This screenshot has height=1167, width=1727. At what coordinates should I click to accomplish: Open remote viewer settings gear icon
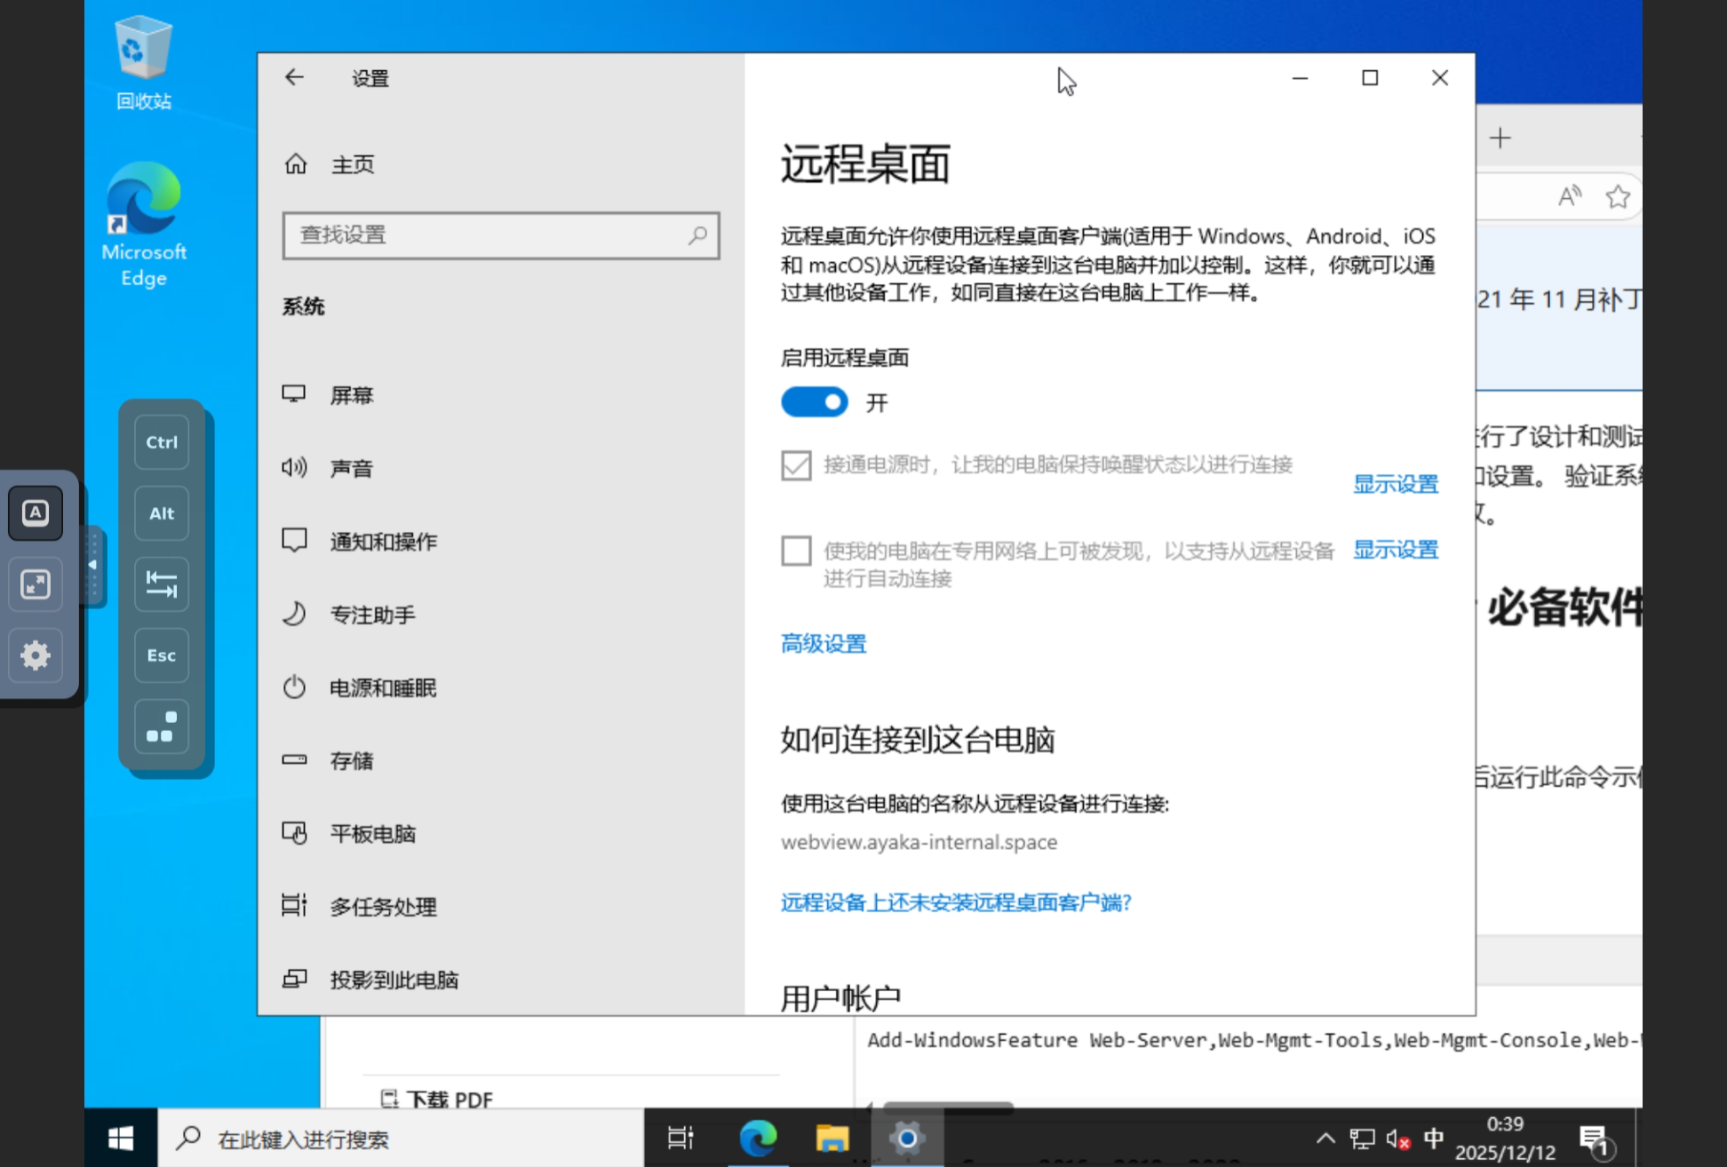tap(36, 655)
